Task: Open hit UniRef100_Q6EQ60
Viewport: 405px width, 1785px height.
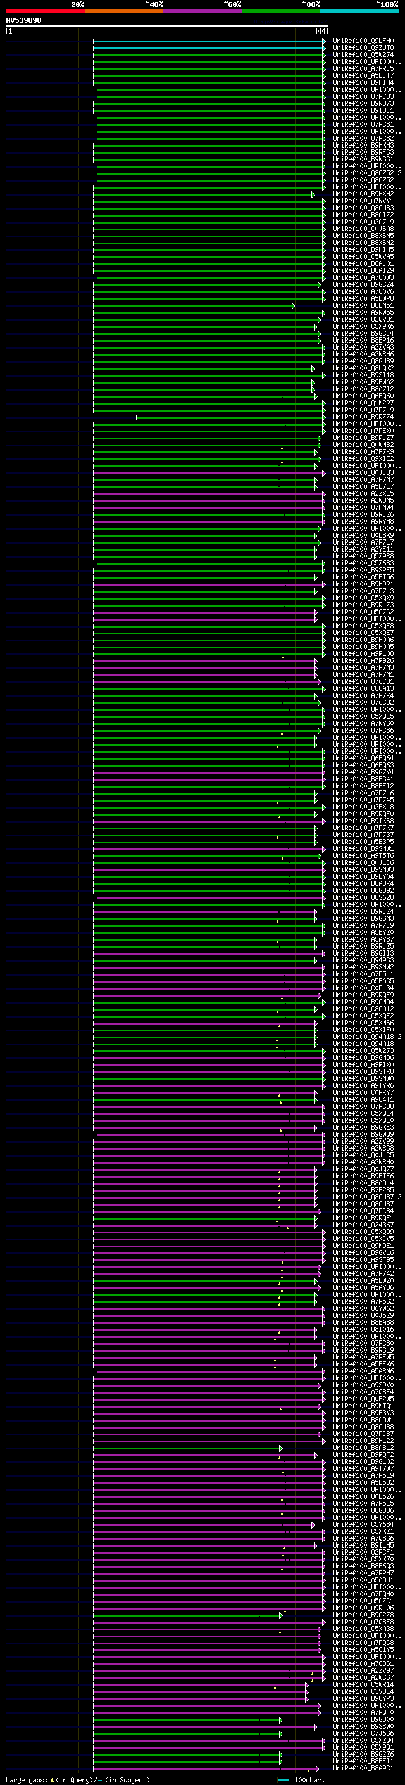Action: pyautogui.click(x=363, y=396)
